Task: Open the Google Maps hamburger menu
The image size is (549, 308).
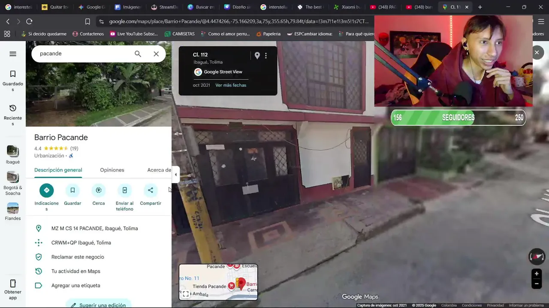Action: [x=13, y=54]
